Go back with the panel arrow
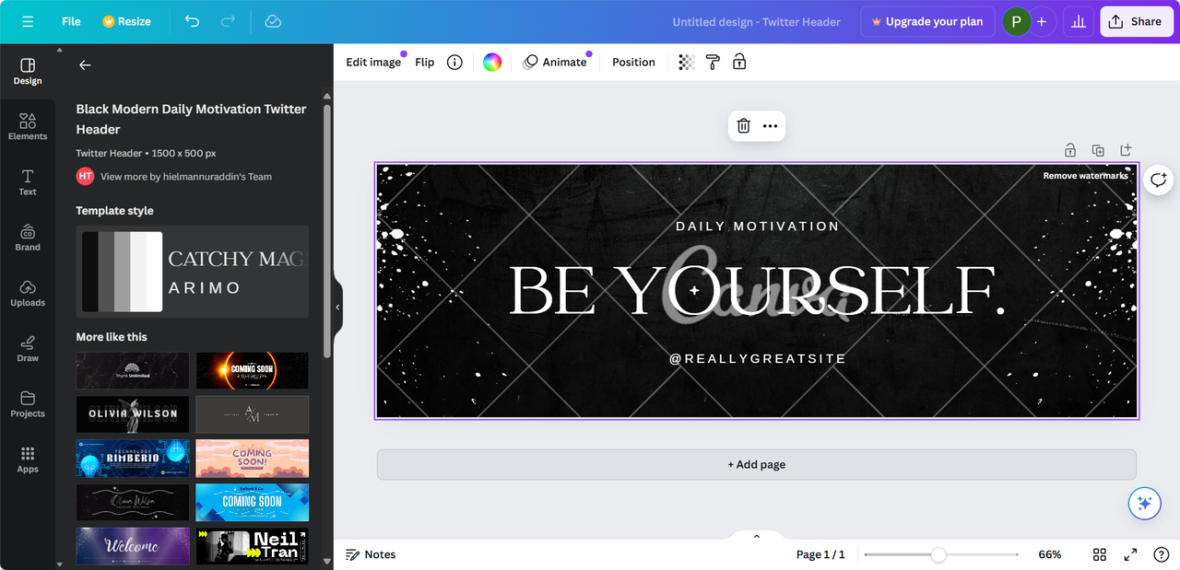The image size is (1180, 570). (x=85, y=65)
